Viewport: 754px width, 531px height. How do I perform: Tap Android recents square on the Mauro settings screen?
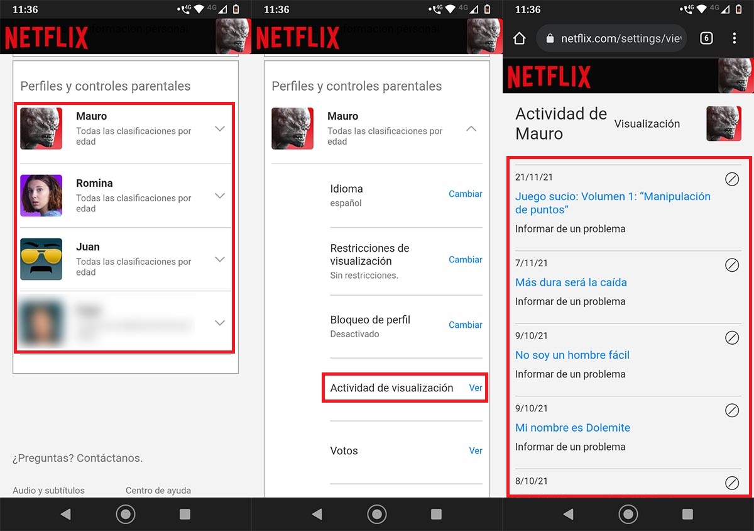(x=436, y=514)
